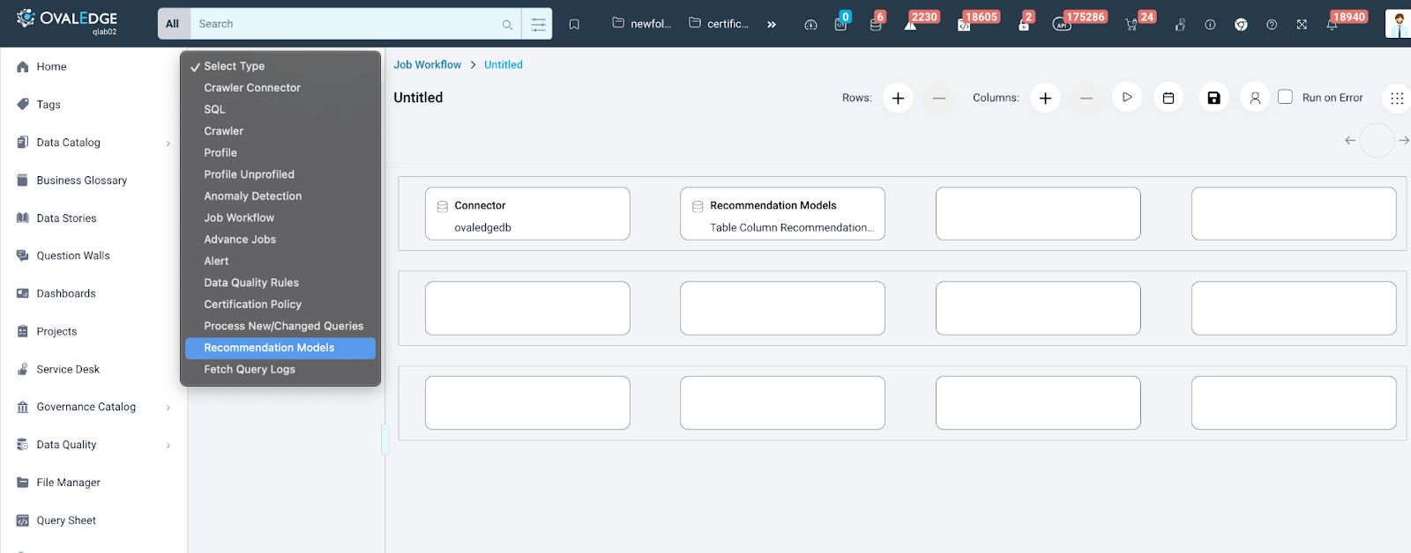Select Crawler Connector from type list
The height and width of the screenshot is (553, 1411).
(280, 88)
